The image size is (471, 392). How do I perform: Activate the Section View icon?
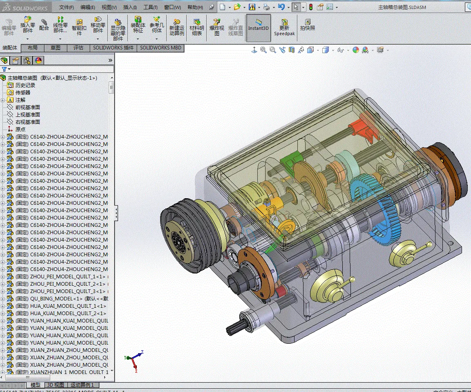pyautogui.click(x=292, y=50)
